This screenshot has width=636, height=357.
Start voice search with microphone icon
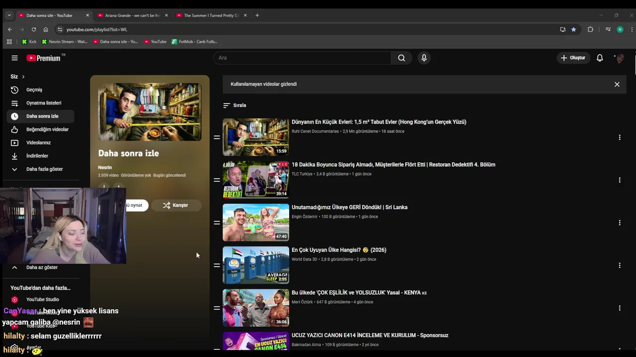pos(424,58)
